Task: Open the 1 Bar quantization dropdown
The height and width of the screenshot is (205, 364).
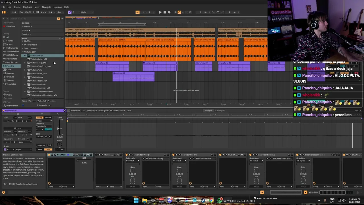Action: 59,12
